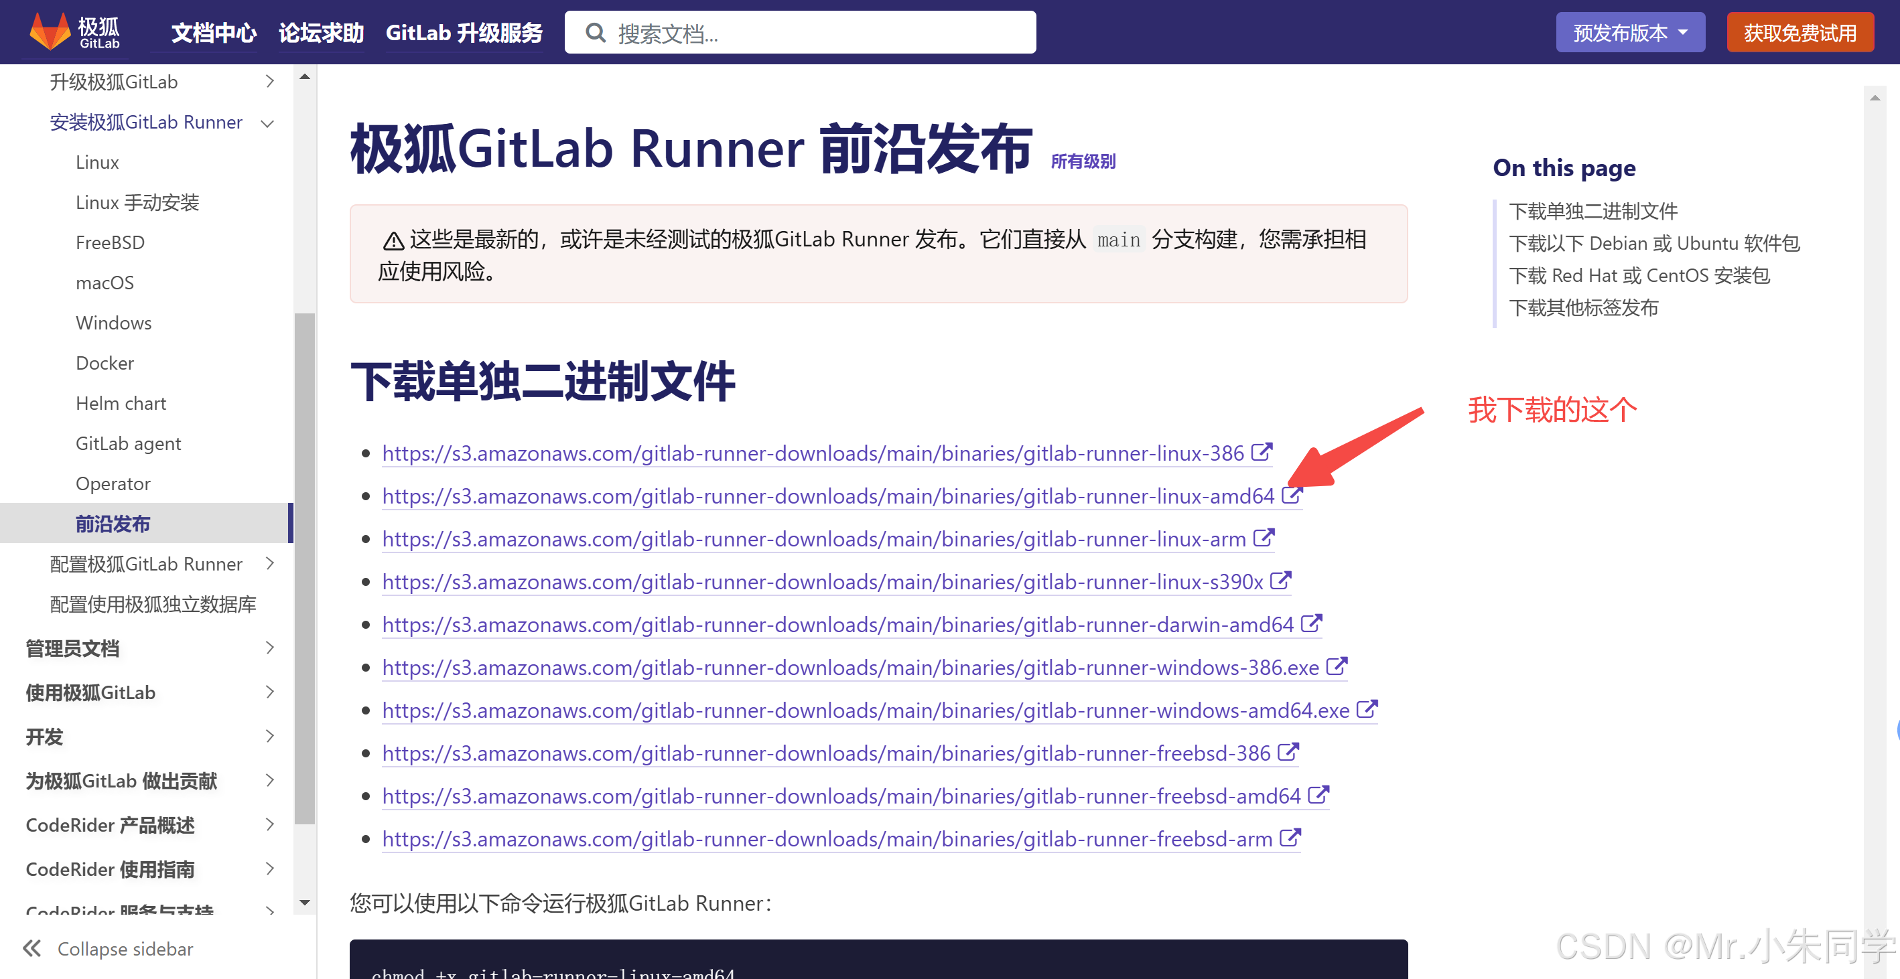
Task: Open Linux 手动安装 sidebar item
Action: 137,202
